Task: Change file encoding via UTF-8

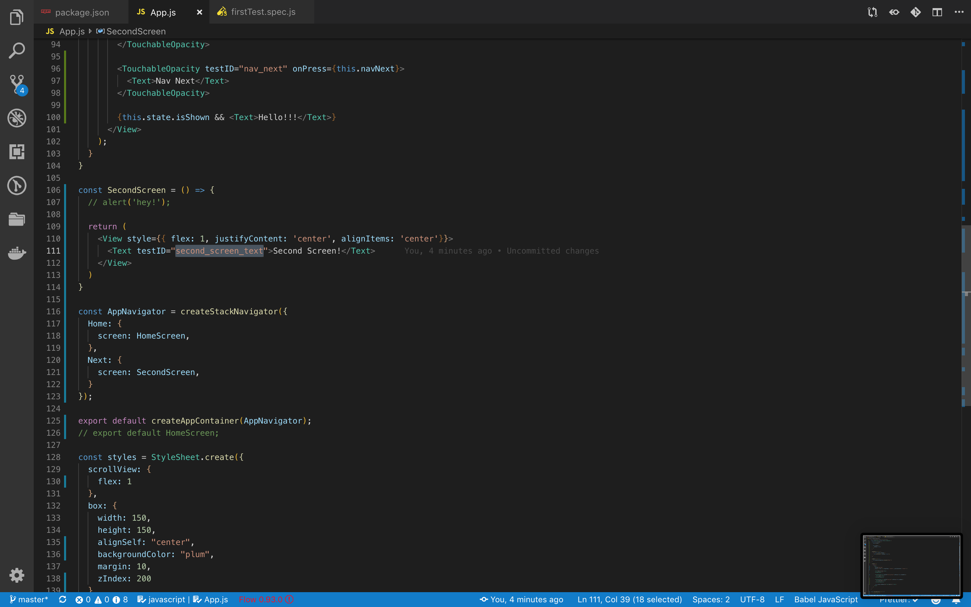Action: pyautogui.click(x=752, y=599)
